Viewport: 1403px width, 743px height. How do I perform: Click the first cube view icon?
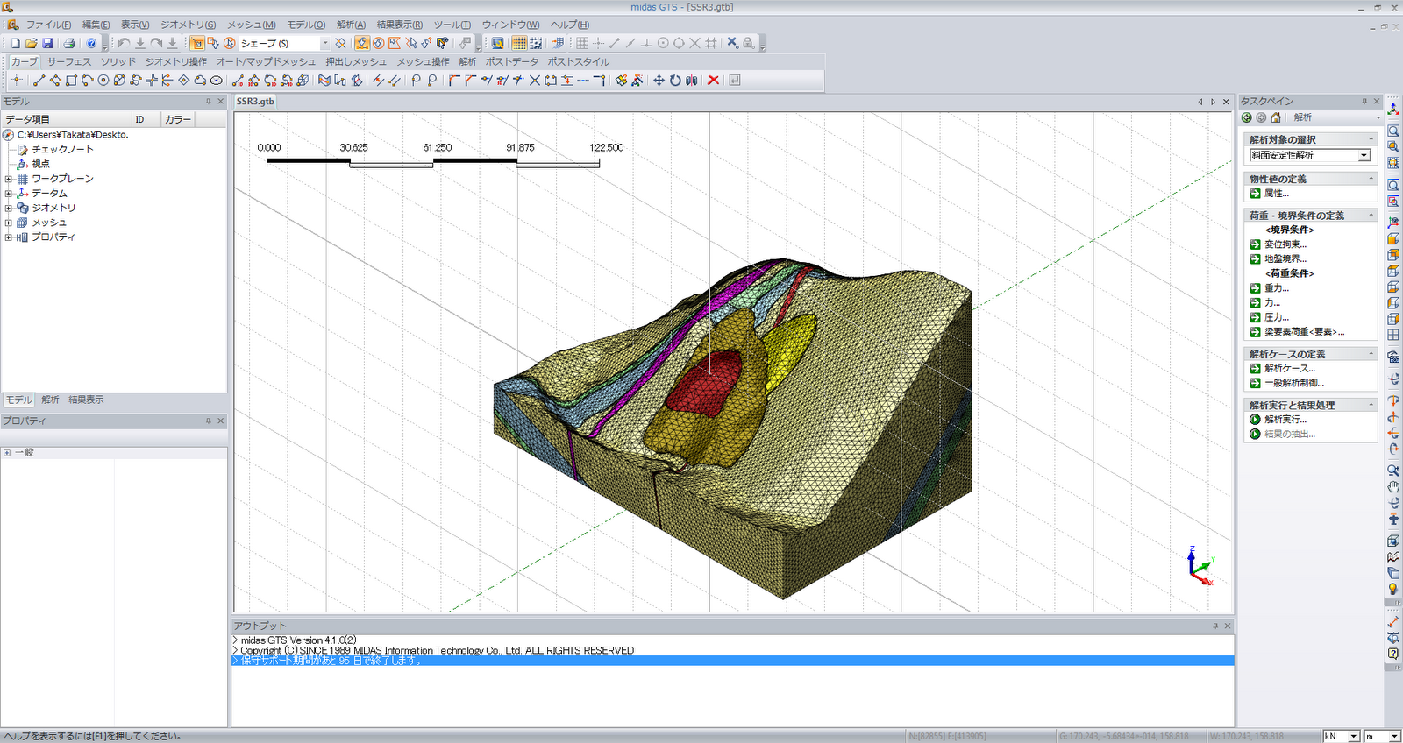click(1393, 239)
